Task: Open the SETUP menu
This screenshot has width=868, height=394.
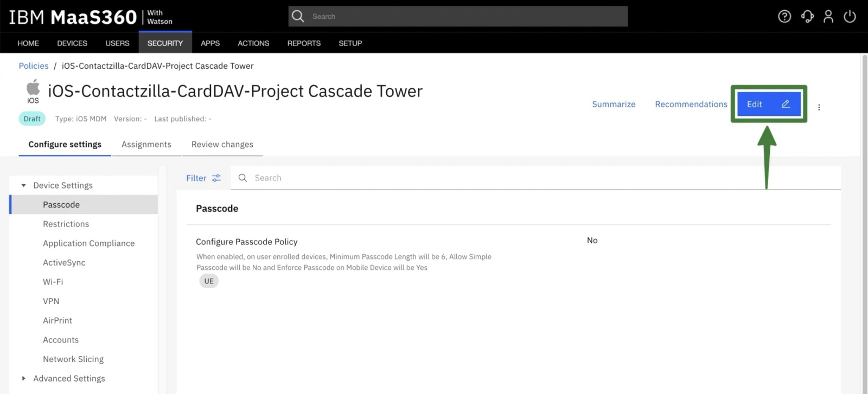Action: (350, 43)
